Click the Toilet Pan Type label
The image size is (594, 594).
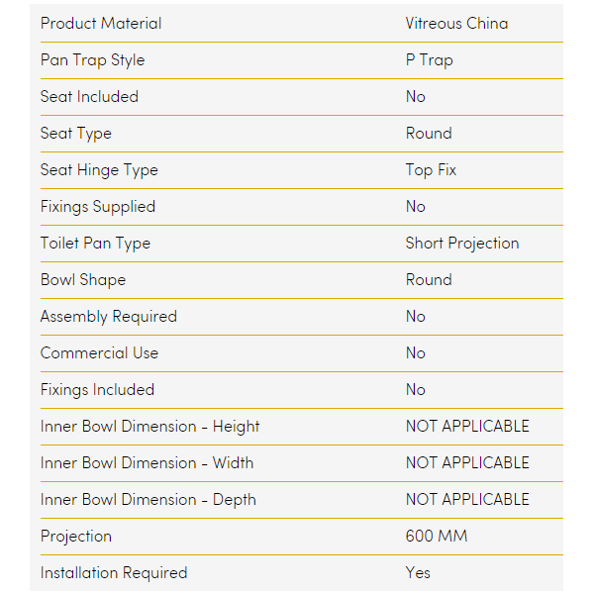[95, 243]
